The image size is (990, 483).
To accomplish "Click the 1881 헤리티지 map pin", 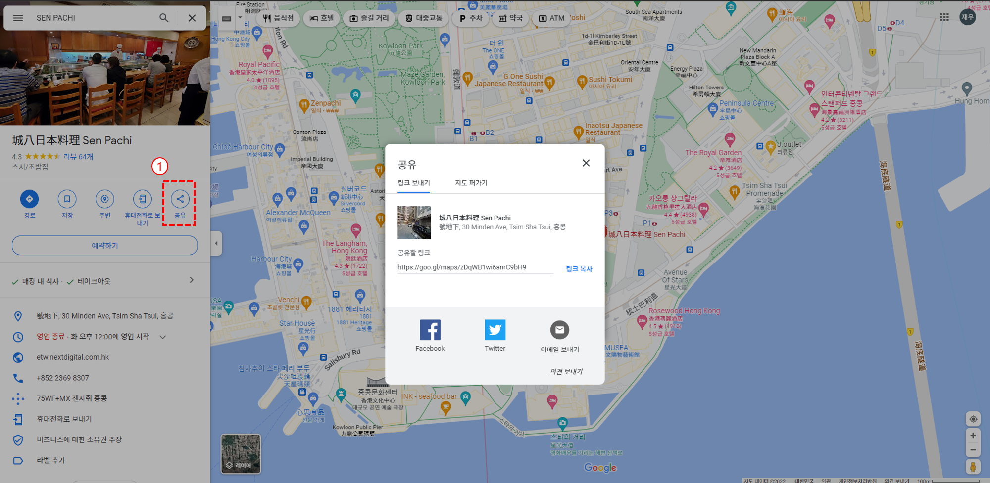I will (360, 296).
